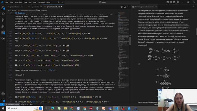Open editor More Actions ellipsis
Screen dimensions: 197x111
click(128, 7)
